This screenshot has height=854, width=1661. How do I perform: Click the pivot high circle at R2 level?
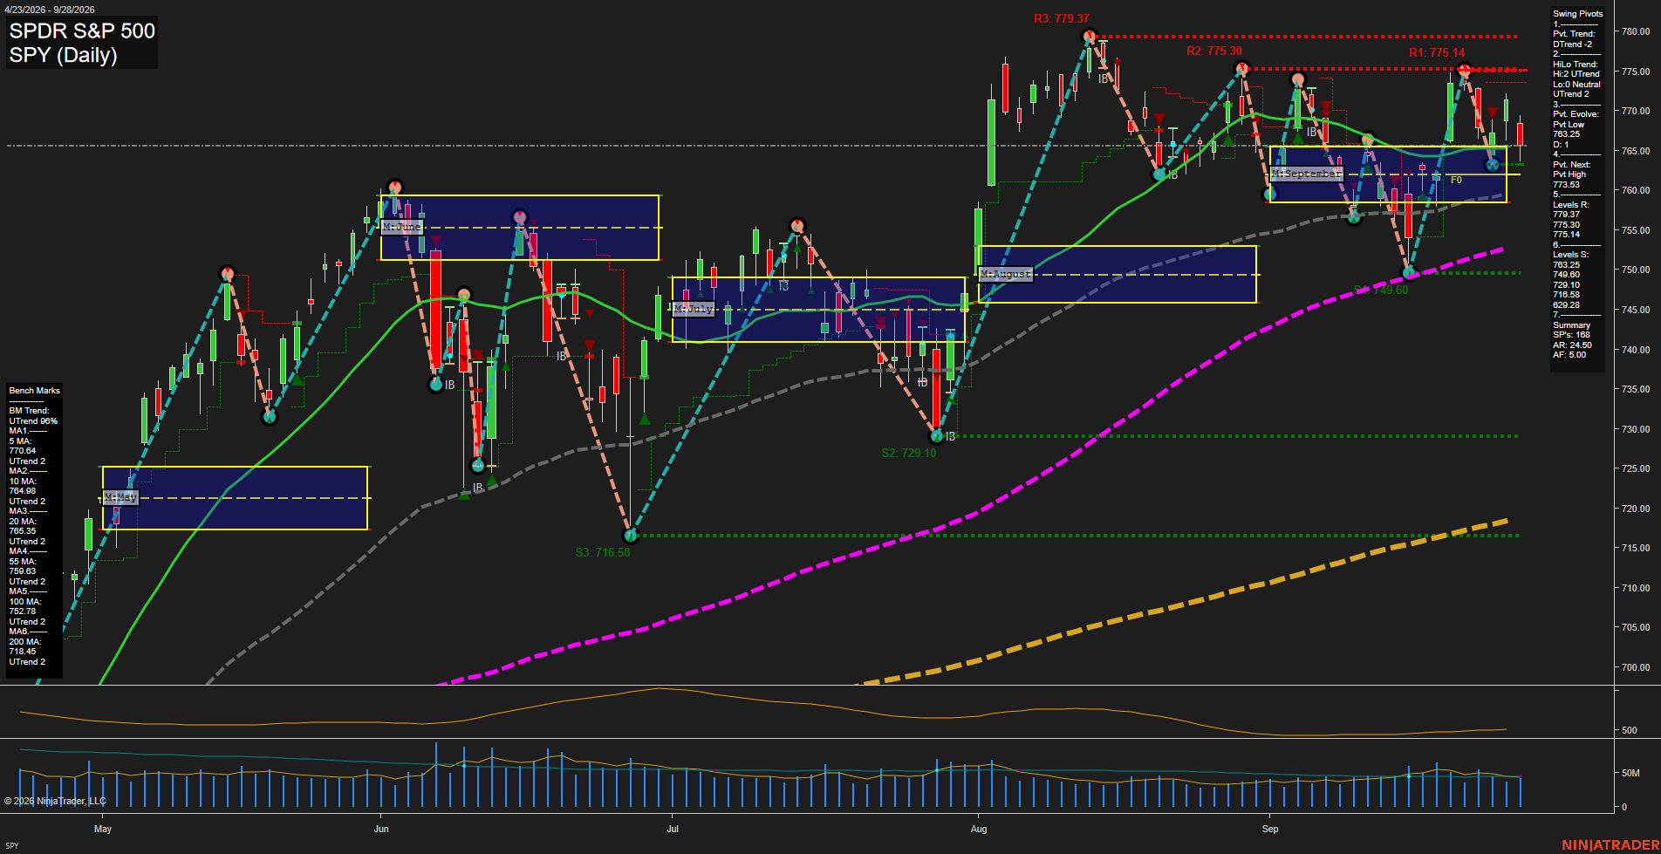pos(1243,69)
